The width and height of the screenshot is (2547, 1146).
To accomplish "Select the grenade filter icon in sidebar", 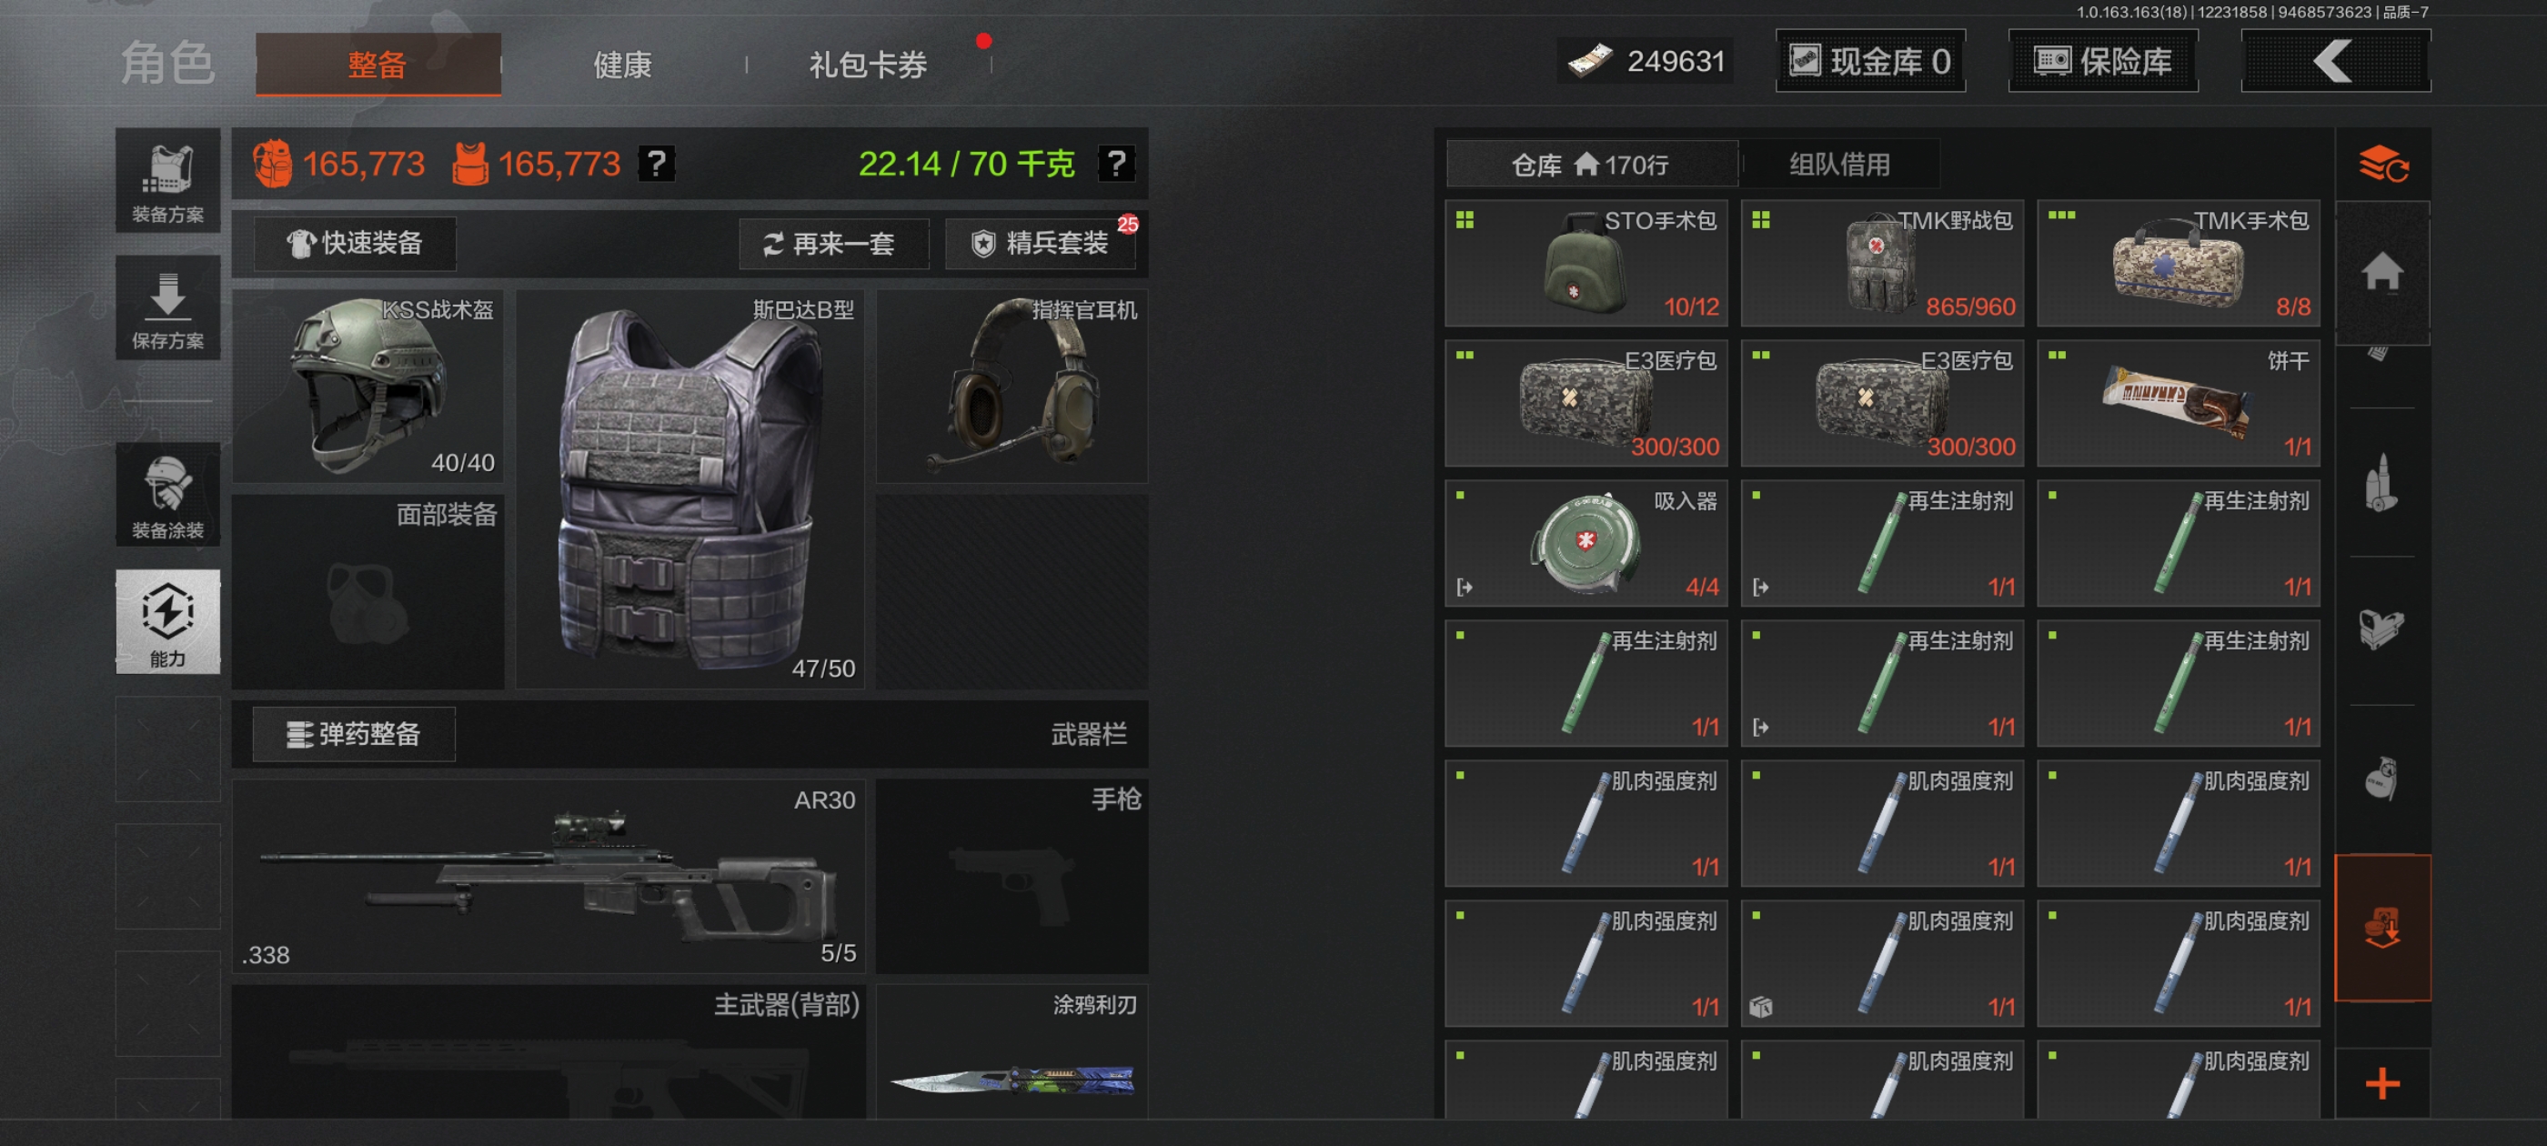I will (2381, 779).
